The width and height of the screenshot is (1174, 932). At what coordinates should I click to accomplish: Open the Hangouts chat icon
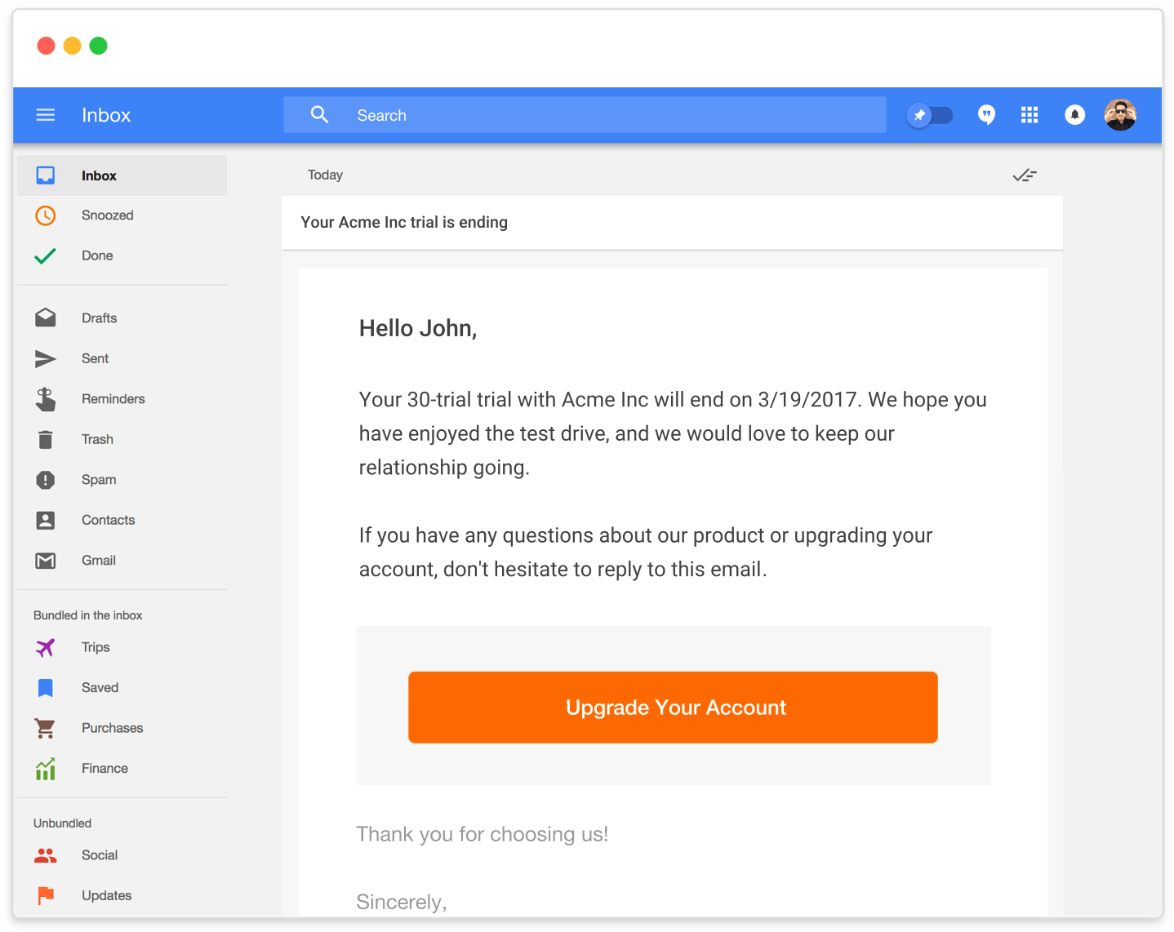click(x=986, y=115)
